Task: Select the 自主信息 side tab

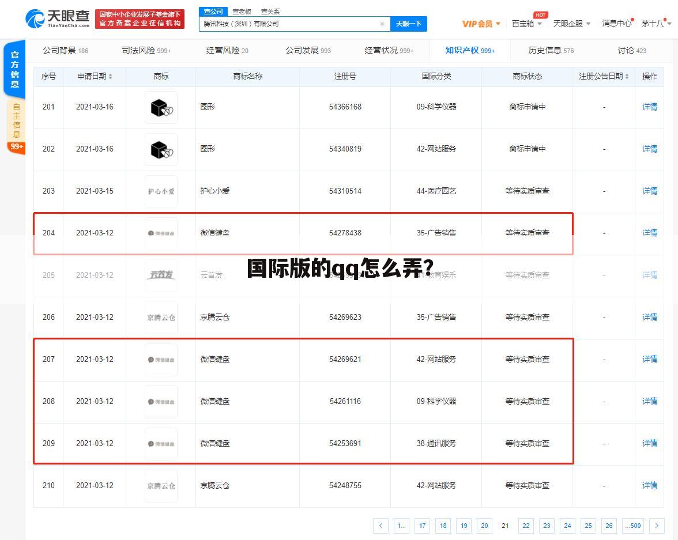Action: 16,120
